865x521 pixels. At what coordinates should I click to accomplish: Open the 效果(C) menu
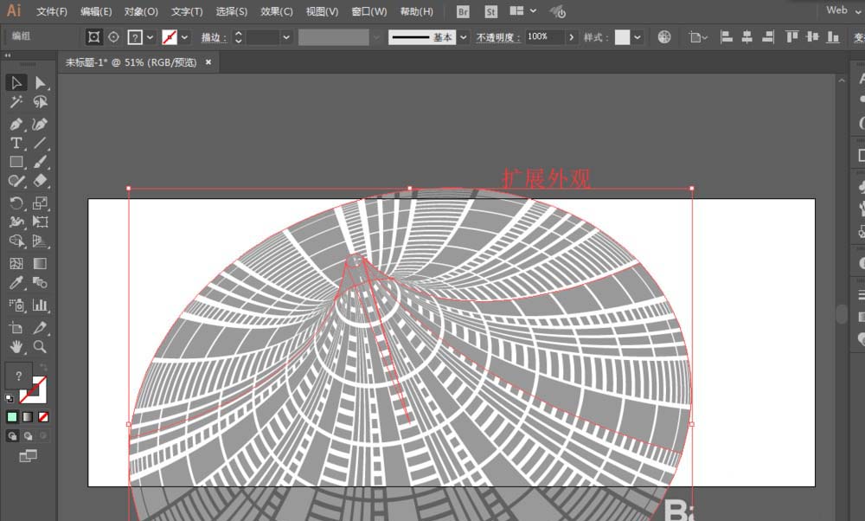coord(277,11)
